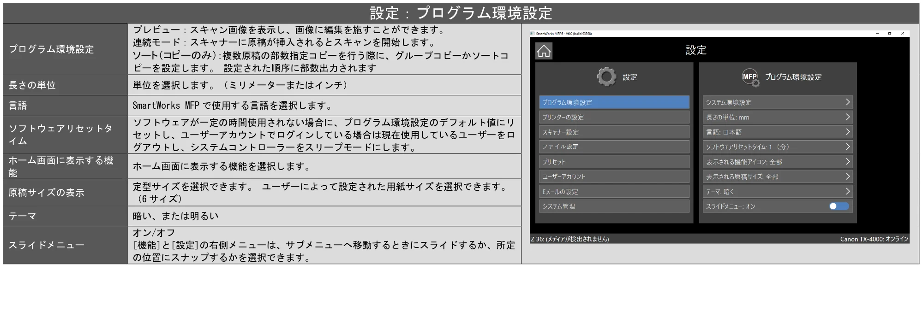This screenshot has height=312, width=923.
Task: Select プログラム環境設定 in the settings menu
Action: click(x=614, y=102)
